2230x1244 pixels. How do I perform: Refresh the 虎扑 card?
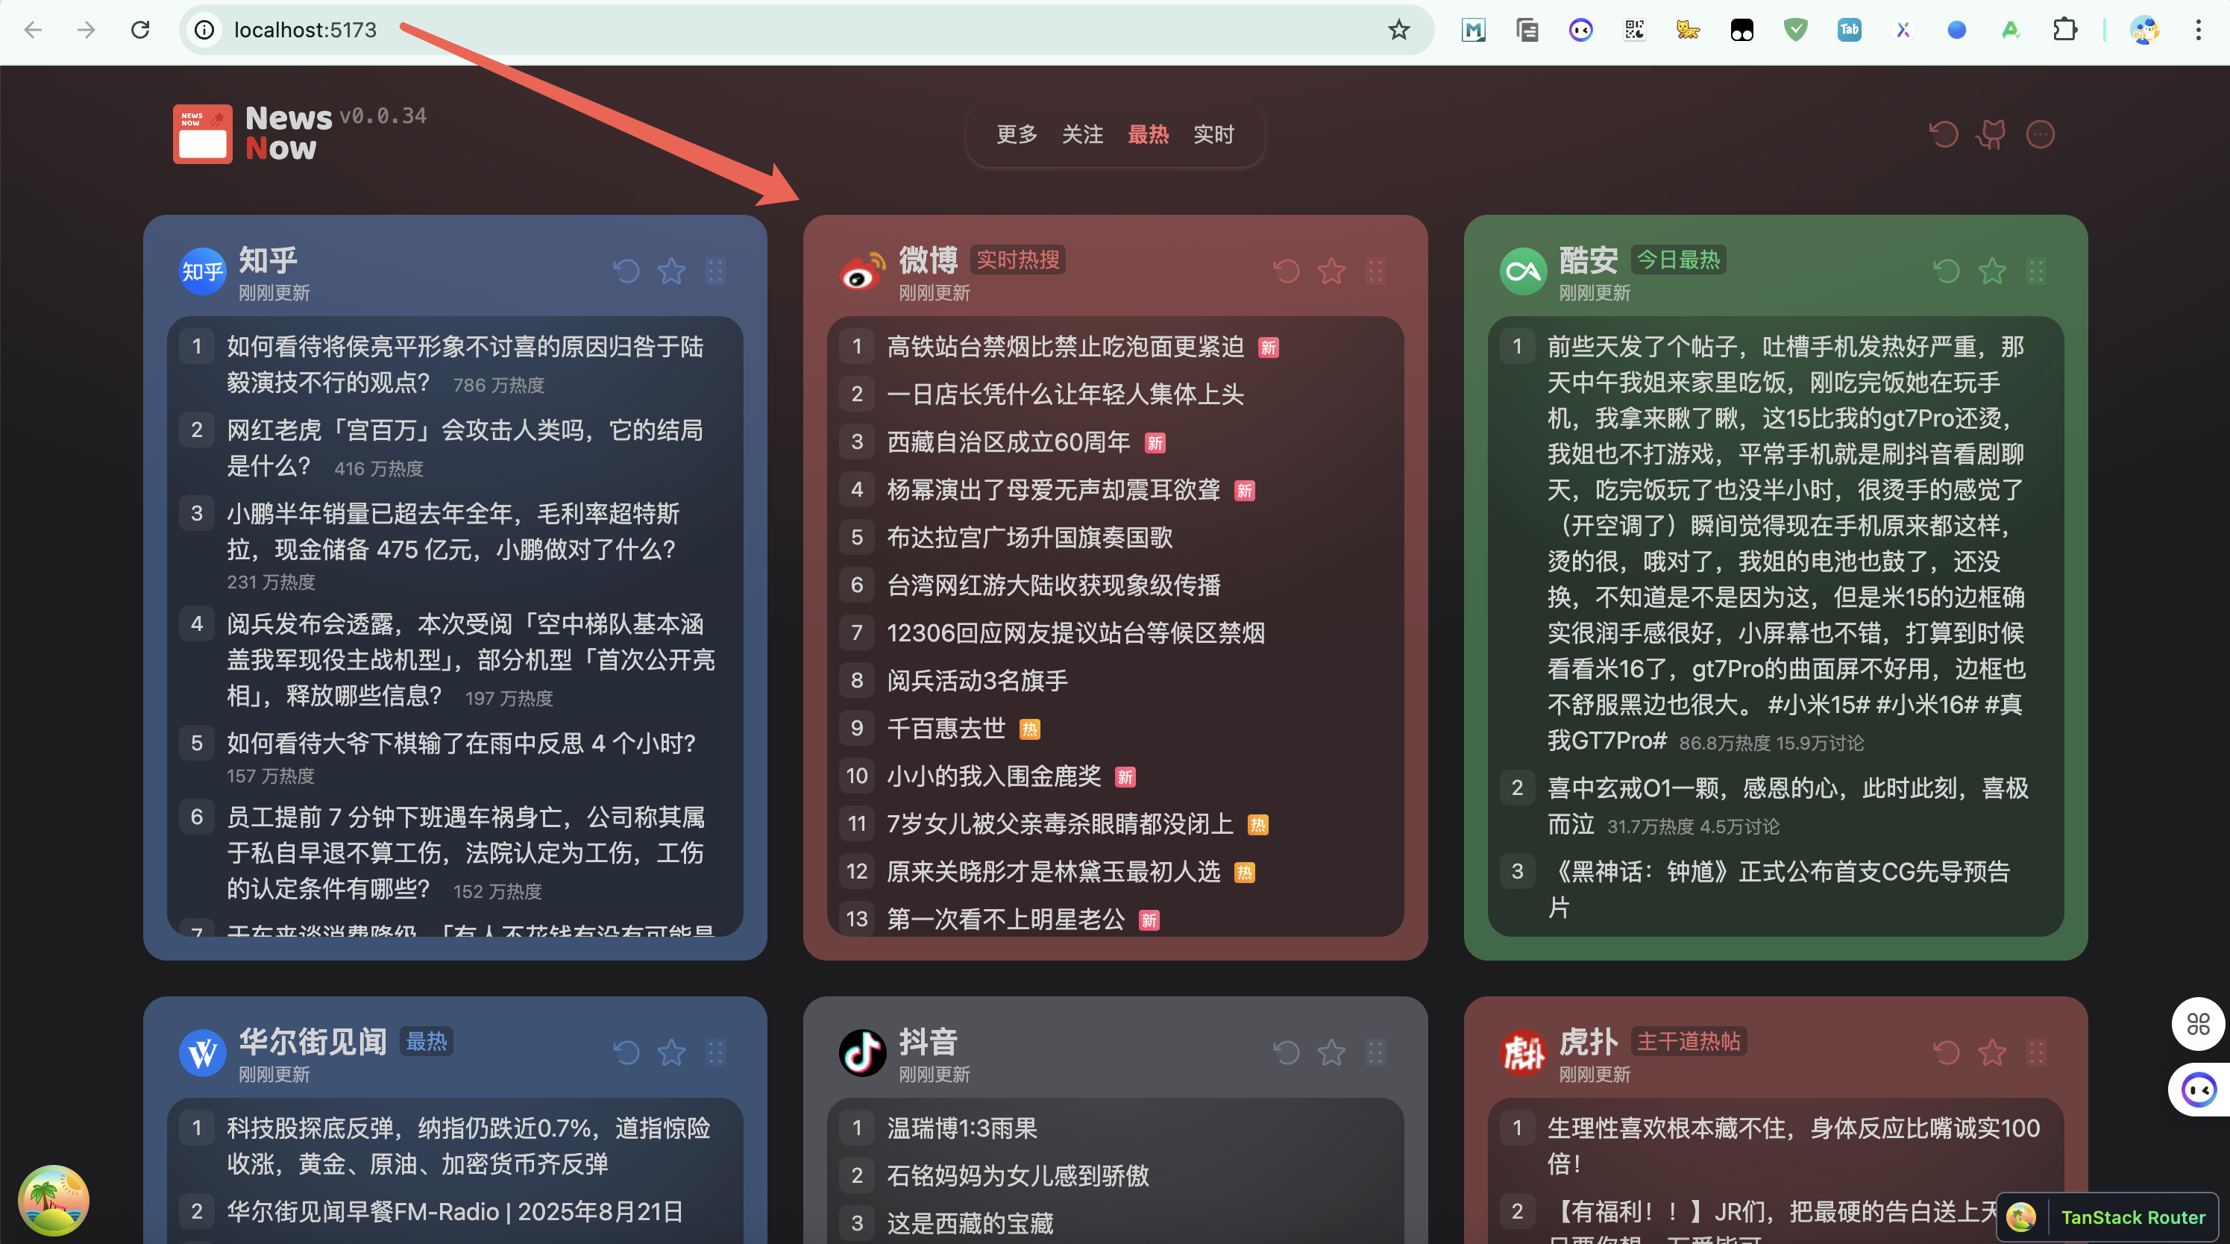coord(1947,1052)
